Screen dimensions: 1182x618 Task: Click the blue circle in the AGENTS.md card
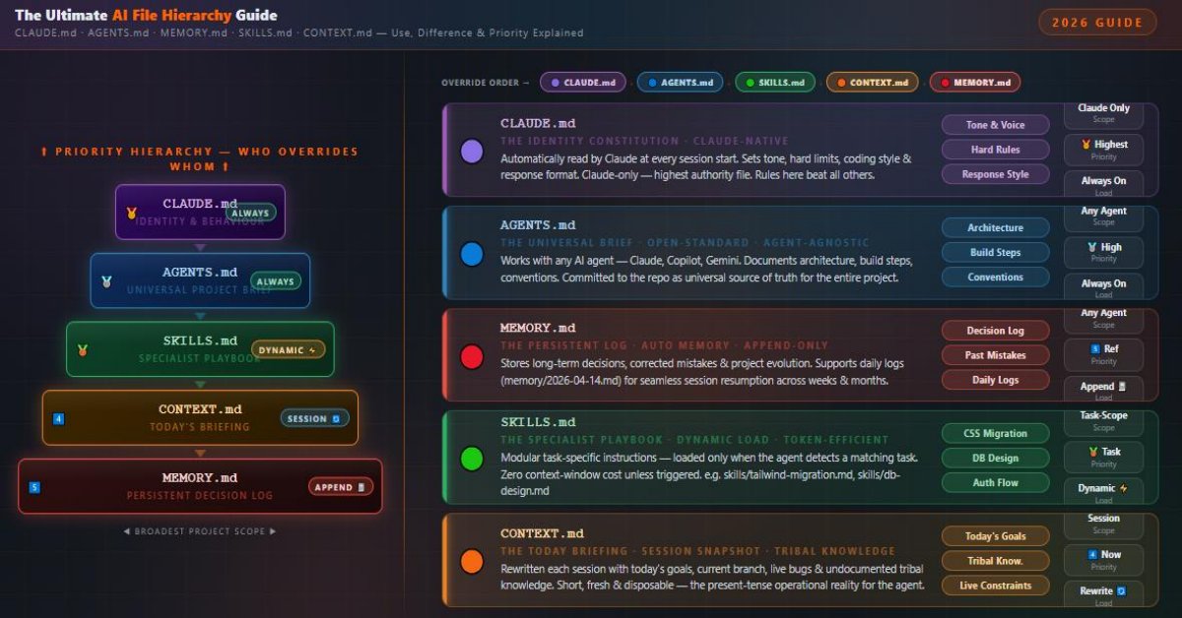[x=472, y=255]
